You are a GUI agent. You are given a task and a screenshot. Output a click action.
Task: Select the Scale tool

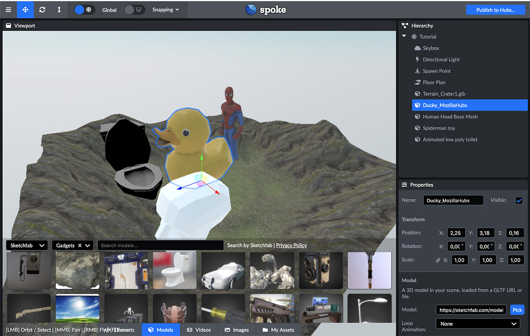click(59, 10)
